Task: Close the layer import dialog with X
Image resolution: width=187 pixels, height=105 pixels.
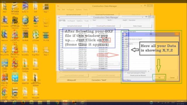Action: click(177, 34)
